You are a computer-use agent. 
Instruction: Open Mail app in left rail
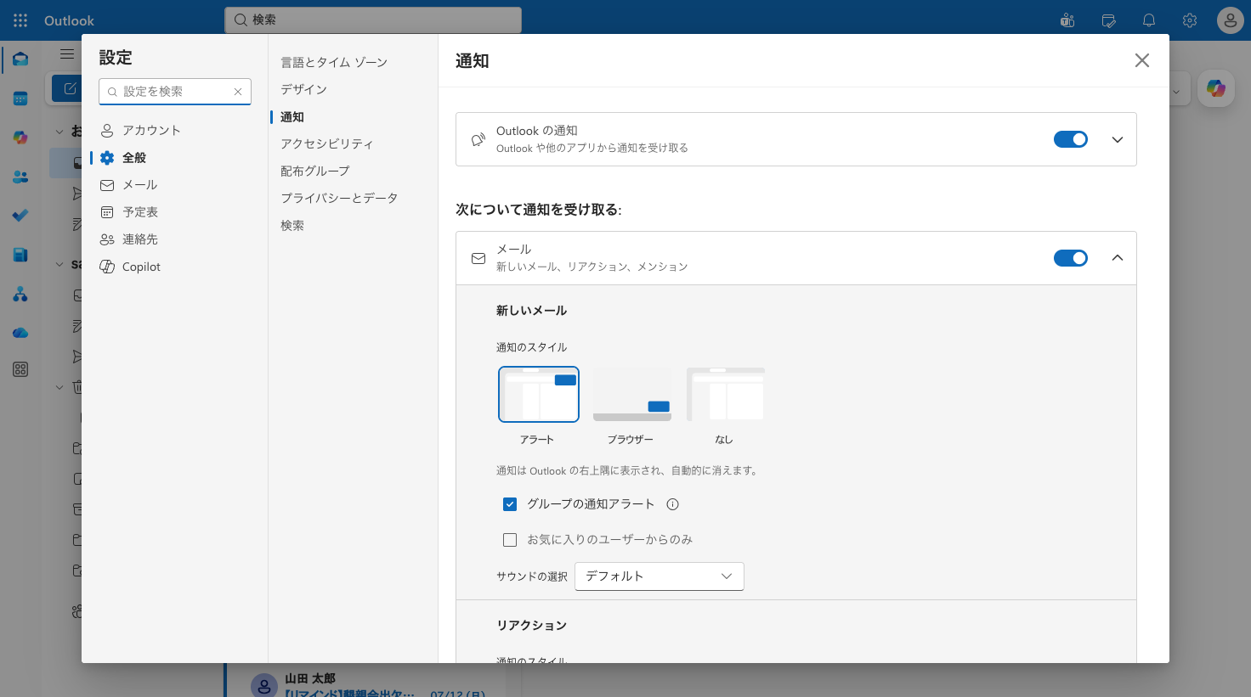pos(20,59)
